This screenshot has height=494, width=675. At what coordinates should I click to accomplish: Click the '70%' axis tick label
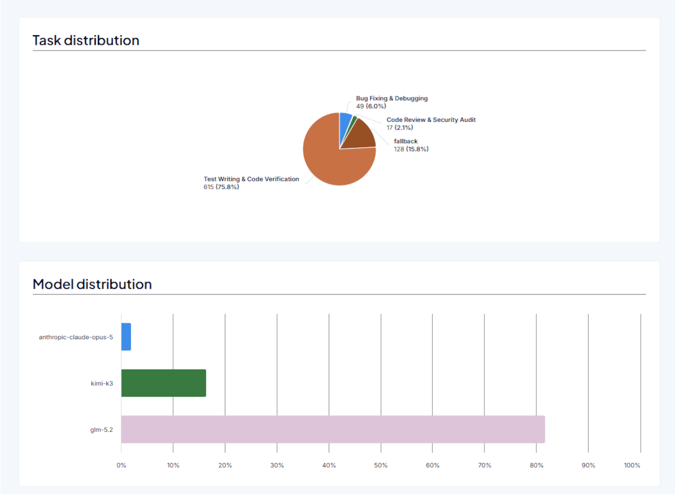(x=484, y=465)
